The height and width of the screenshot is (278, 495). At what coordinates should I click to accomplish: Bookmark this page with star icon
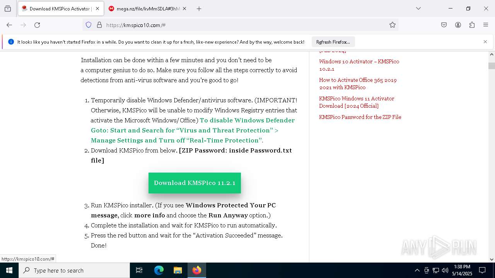[x=393, y=25]
